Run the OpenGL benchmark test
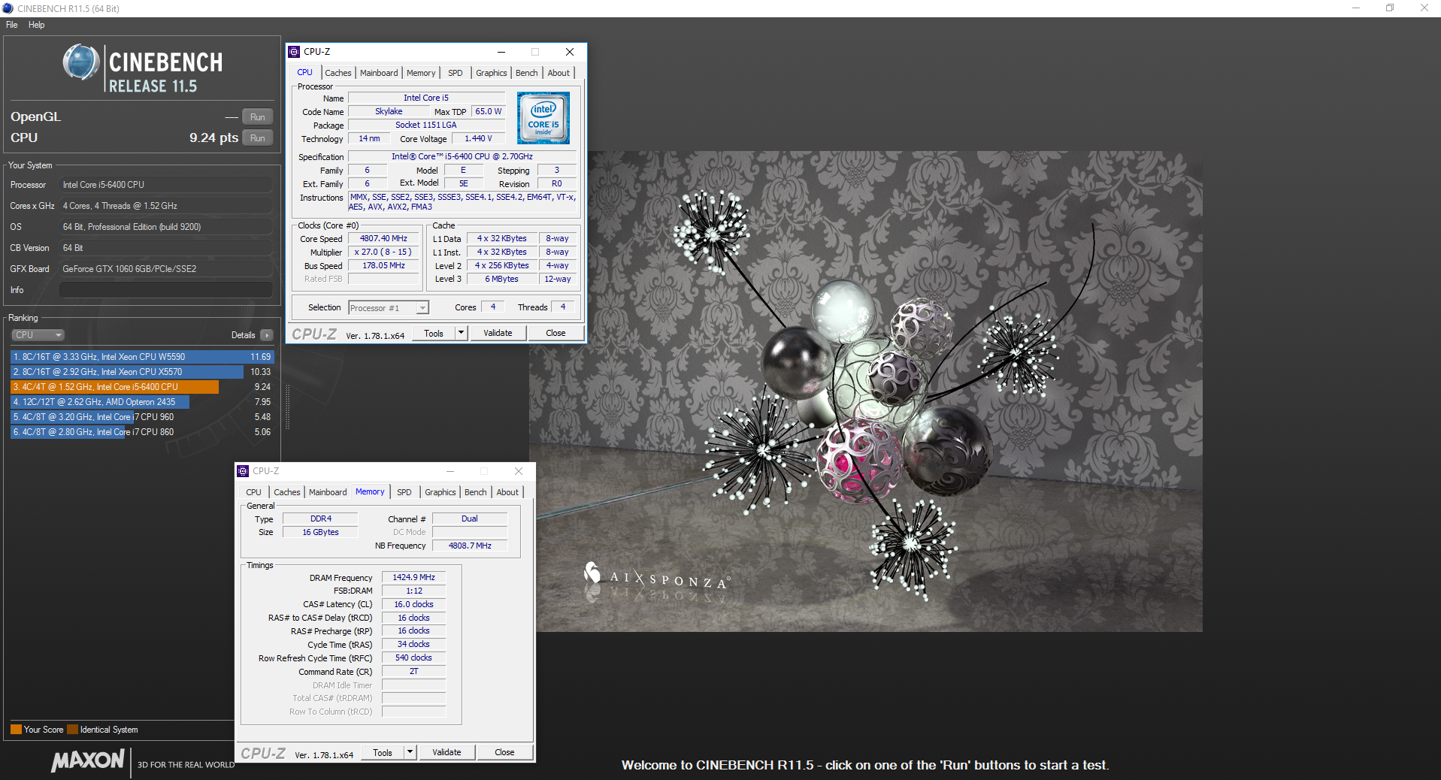1441x780 pixels. coord(257,117)
